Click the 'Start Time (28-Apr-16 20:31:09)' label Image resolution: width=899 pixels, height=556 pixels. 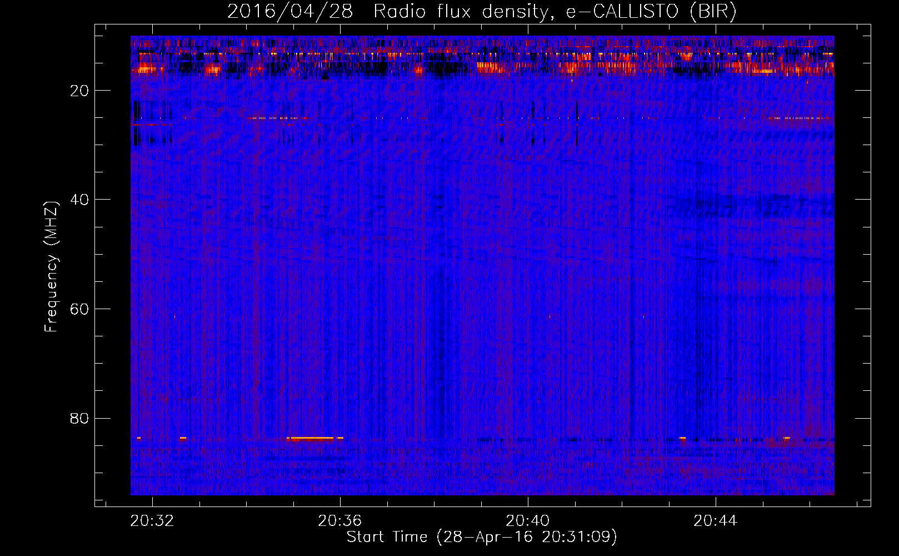(x=482, y=537)
